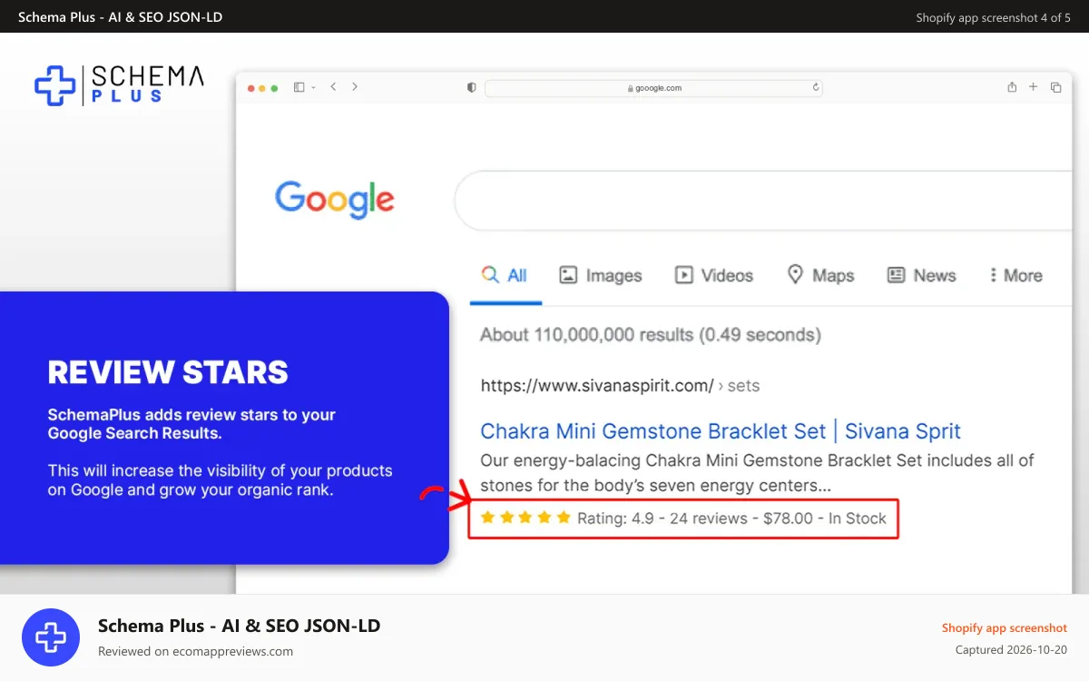Viewport: 1089px width, 681px height.
Task: Click the Google logo
Action: 335,200
